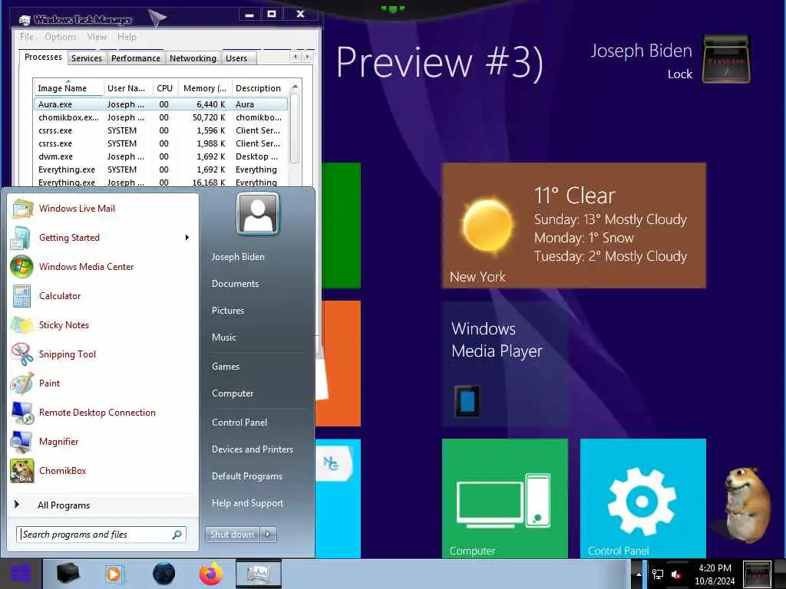Image resolution: width=786 pixels, height=589 pixels.
Task: Sort processes by CPU column header
Action: coord(164,88)
